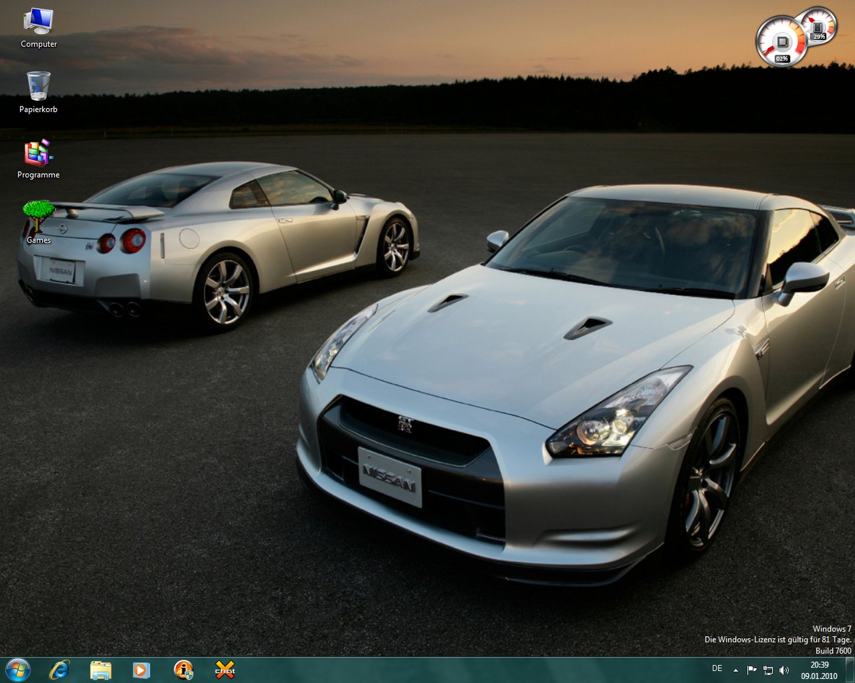Expand hidden system tray icons arrow
Viewport: 855px width, 683px height.
[735, 670]
